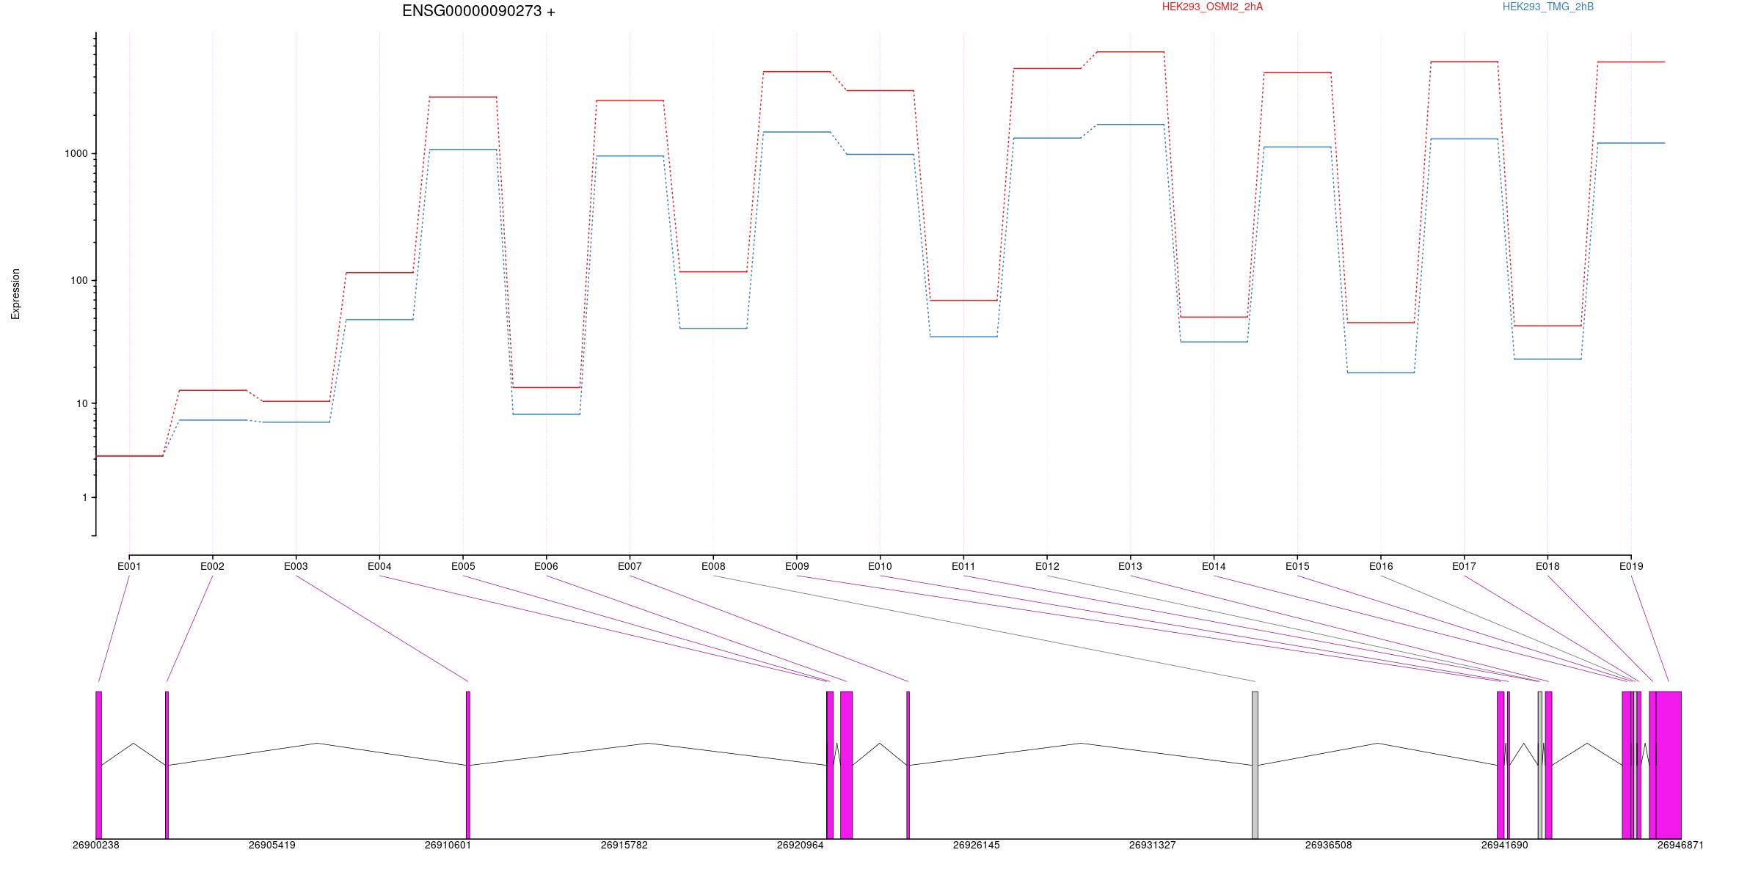1761x880 pixels.
Task: Click the E011 exon label
Action: [x=963, y=566]
